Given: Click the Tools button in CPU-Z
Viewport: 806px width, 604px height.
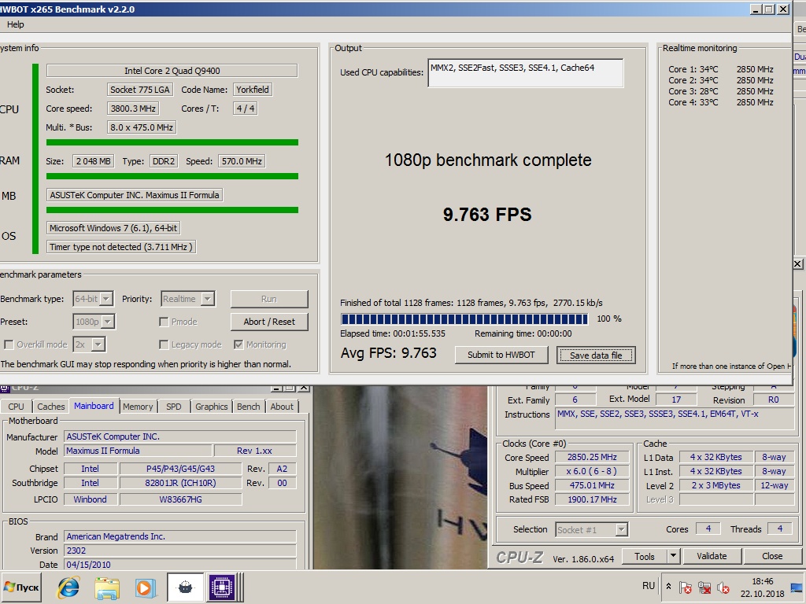Looking at the screenshot, I should (644, 556).
